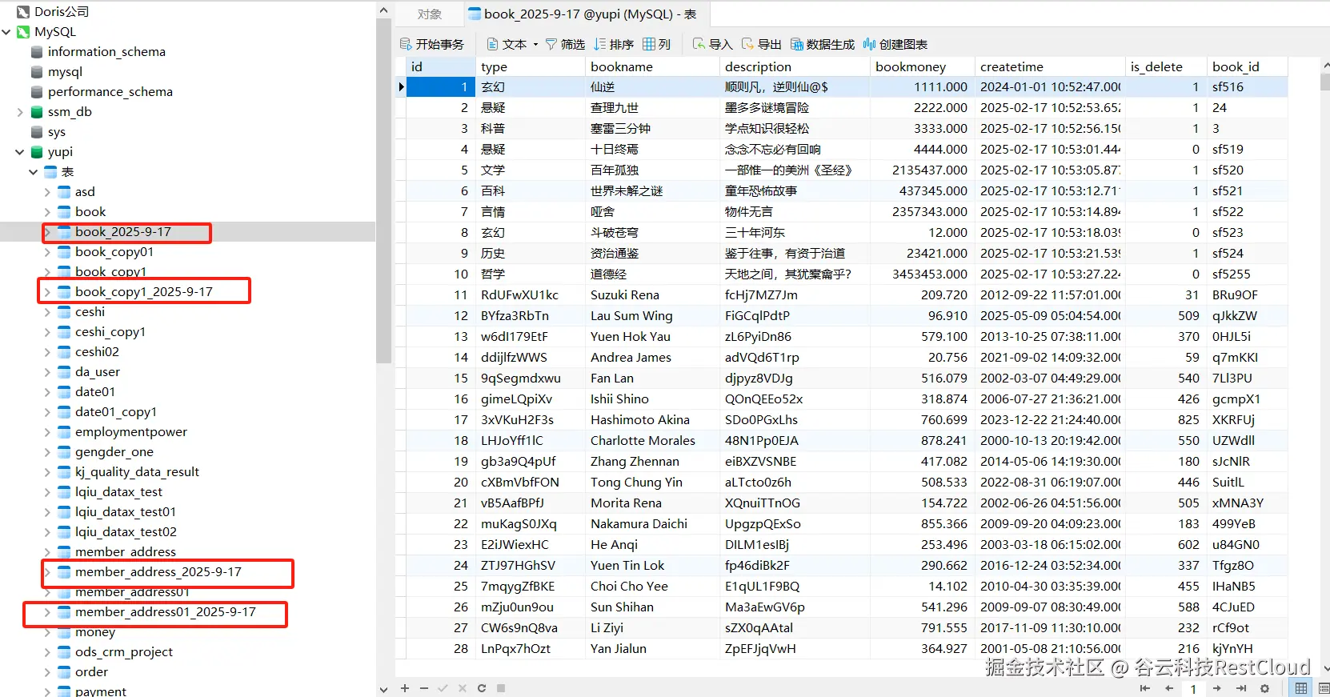
Task: Click the stop square icon in bottom bar
Action: [x=501, y=688]
